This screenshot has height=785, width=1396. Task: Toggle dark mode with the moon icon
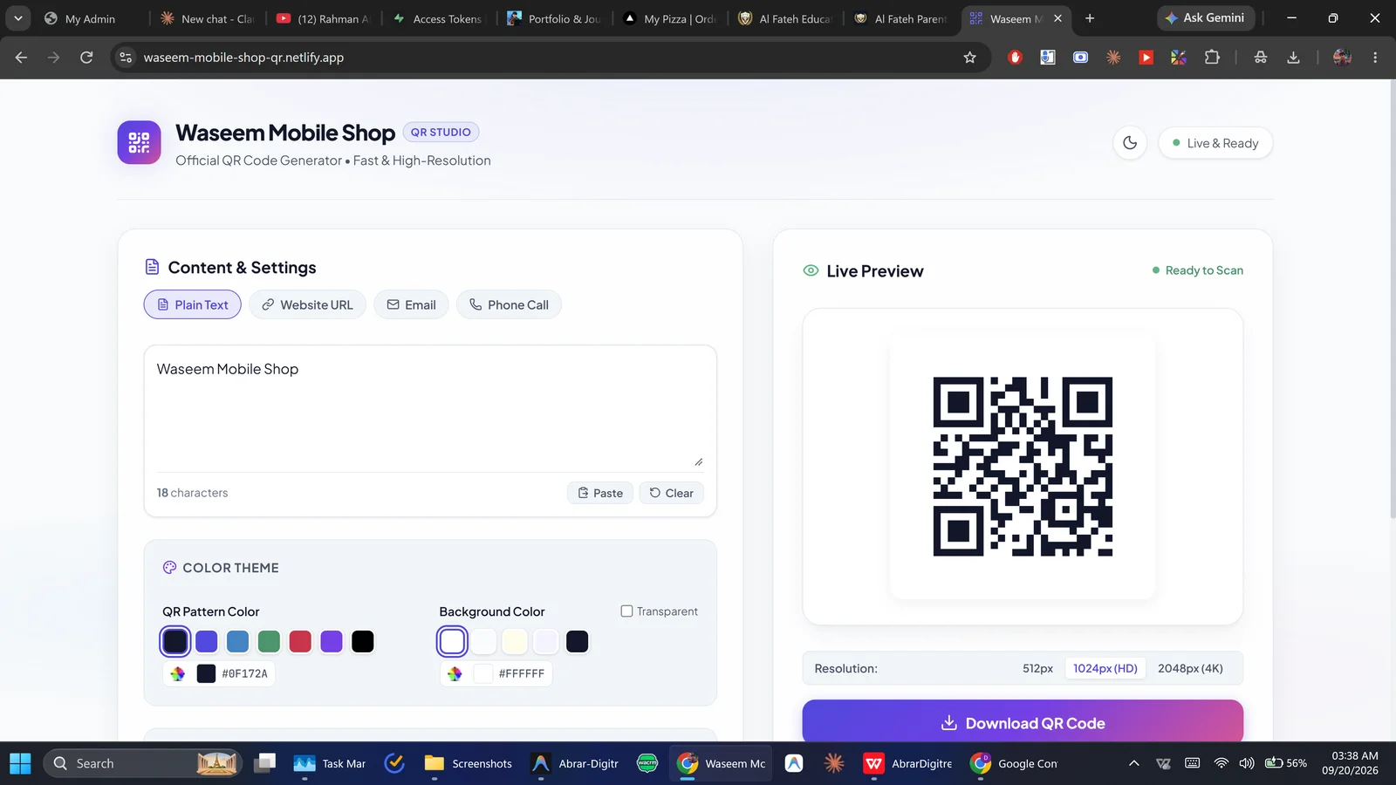(x=1130, y=143)
